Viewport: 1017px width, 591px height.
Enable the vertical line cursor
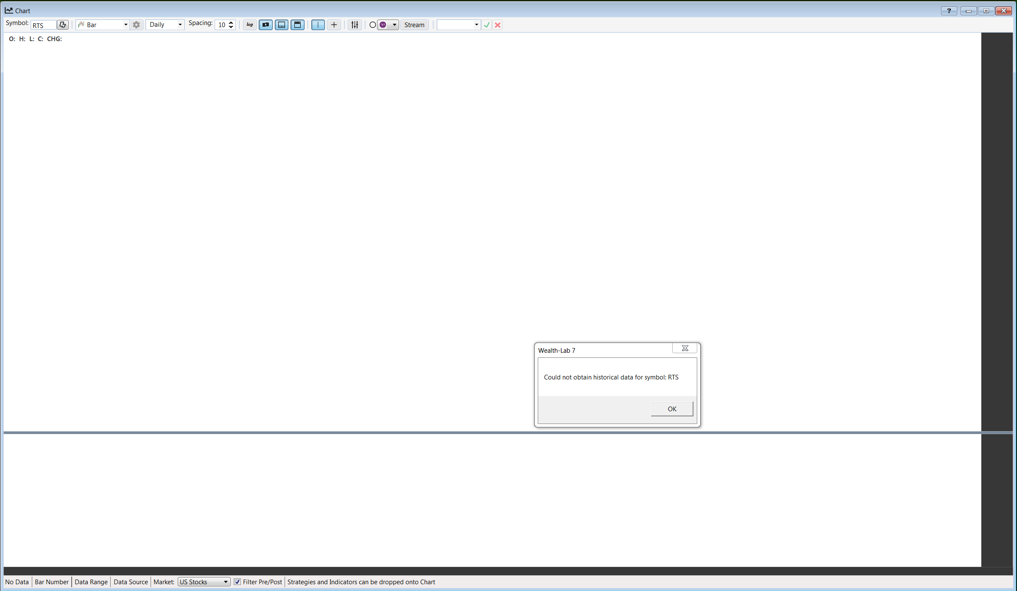click(x=318, y=25)
